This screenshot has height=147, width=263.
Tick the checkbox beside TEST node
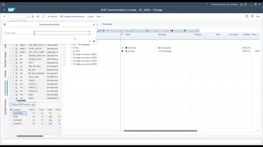click(65, 51)
